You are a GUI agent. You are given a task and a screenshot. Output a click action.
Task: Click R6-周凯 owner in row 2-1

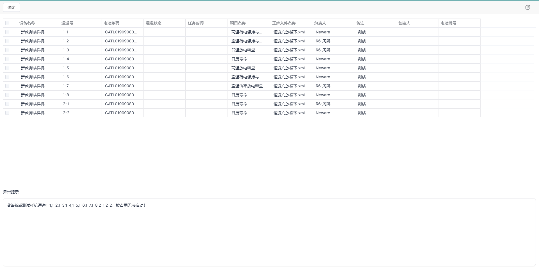tap(323, 104)
